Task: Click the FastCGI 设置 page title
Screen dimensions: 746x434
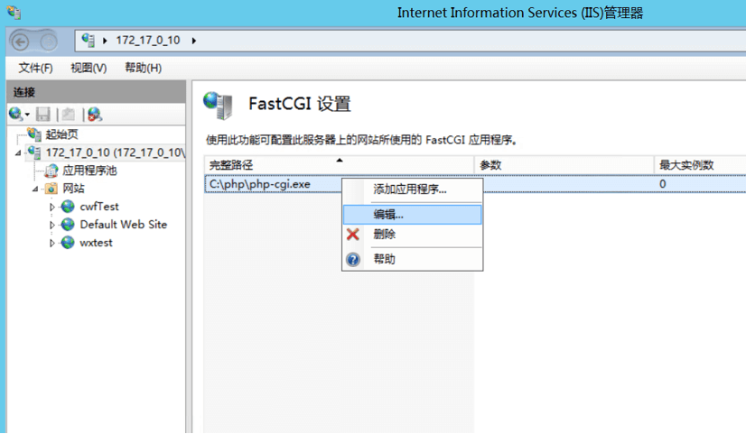Action: pyautogui.click(x=299, y=104)
